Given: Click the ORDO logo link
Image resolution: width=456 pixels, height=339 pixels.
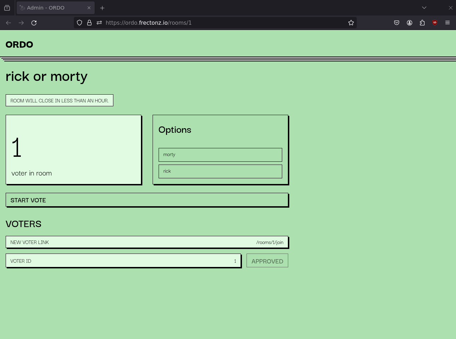Looking at the screenshot, I should (19, 44).
